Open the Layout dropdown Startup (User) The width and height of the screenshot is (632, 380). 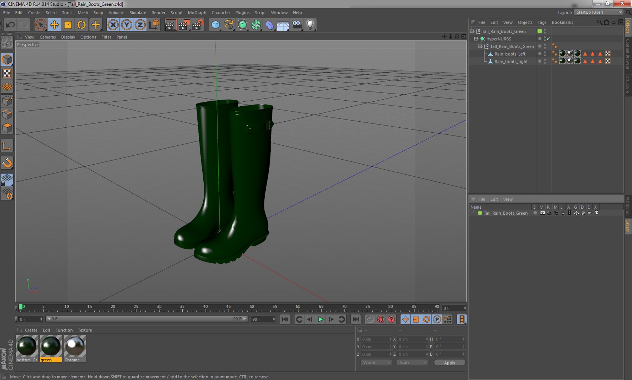[599, 12]
